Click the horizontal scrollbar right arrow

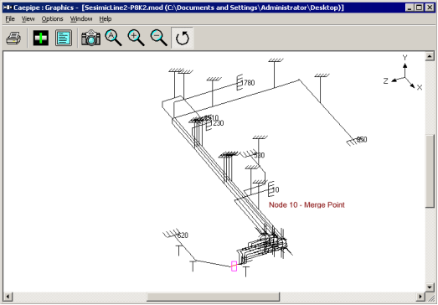pyautogui.click(x=420, y=297)
